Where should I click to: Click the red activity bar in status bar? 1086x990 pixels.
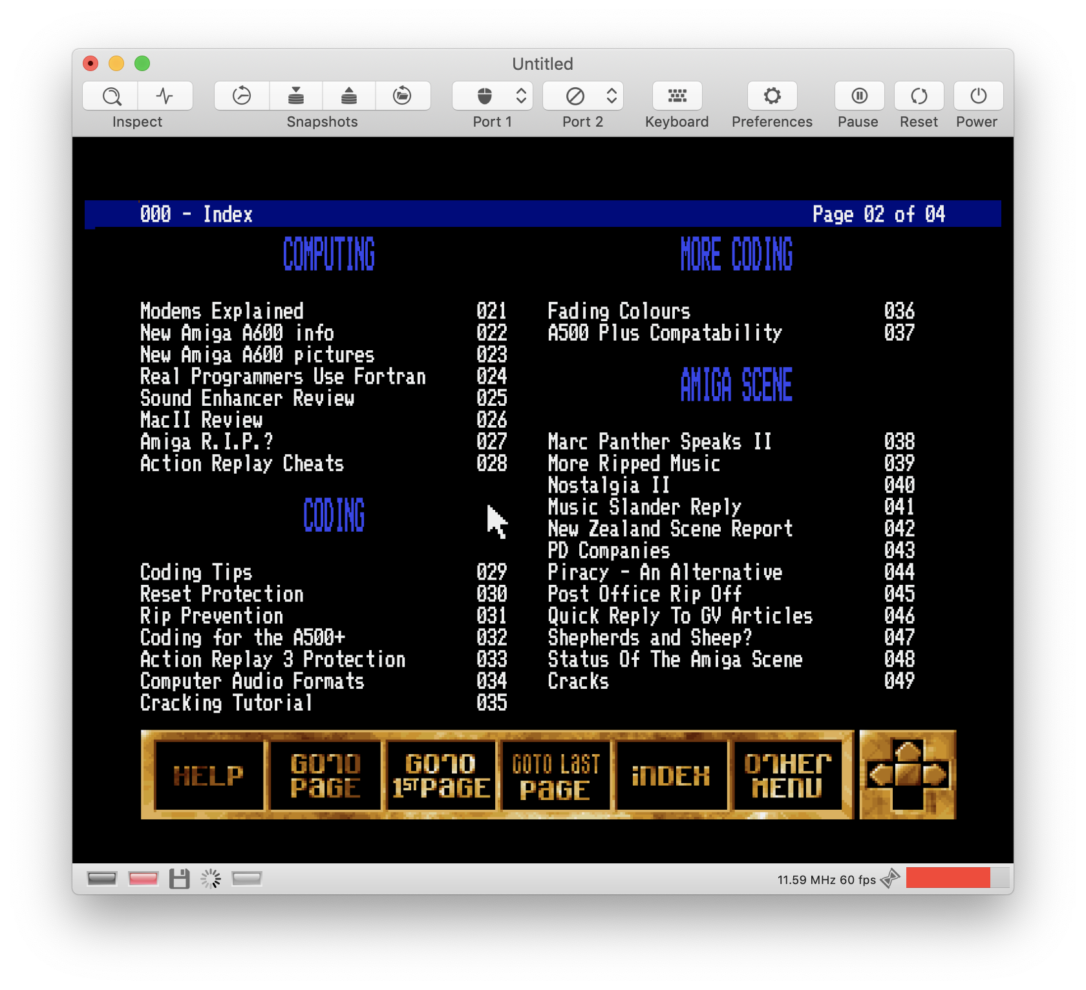(x=948, y=878)
